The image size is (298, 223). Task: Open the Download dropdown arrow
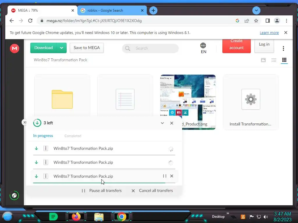[62, 48]
